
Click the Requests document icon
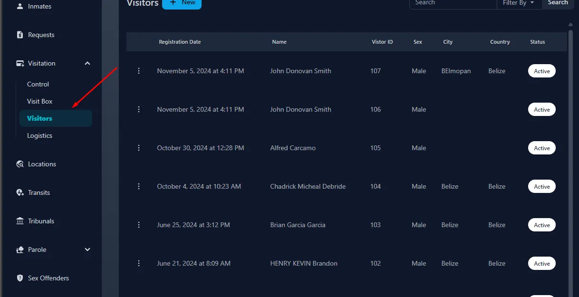(x=20, y=35)
